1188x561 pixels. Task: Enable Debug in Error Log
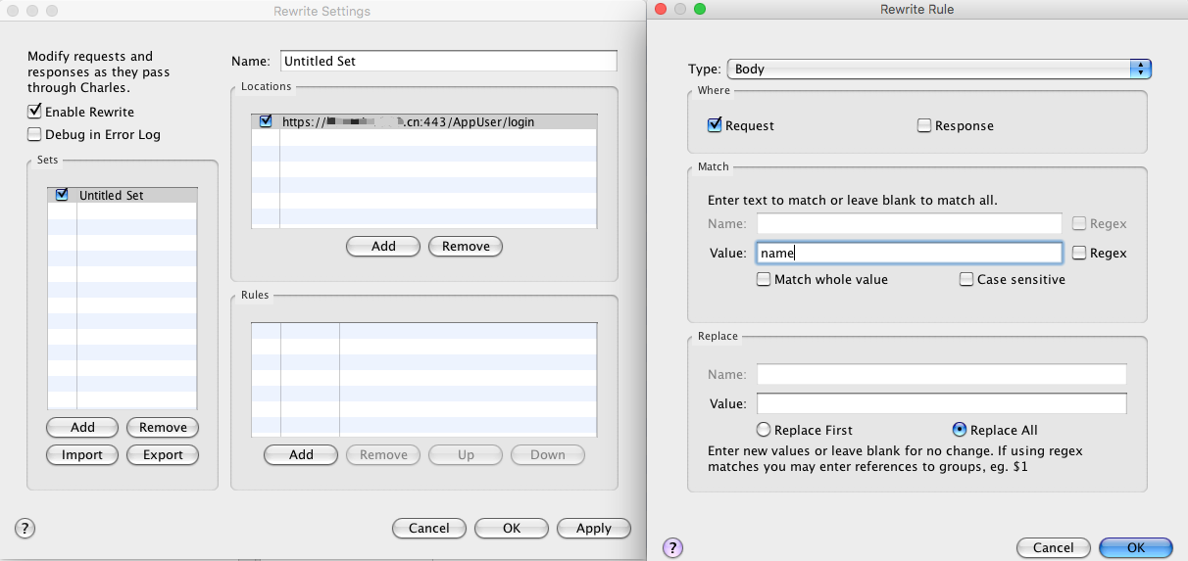pos(34,134)
